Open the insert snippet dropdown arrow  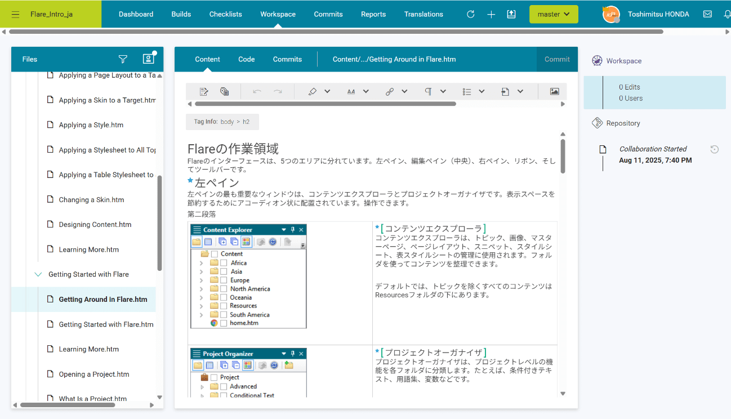pyautogui.click(x=520, y=91)
